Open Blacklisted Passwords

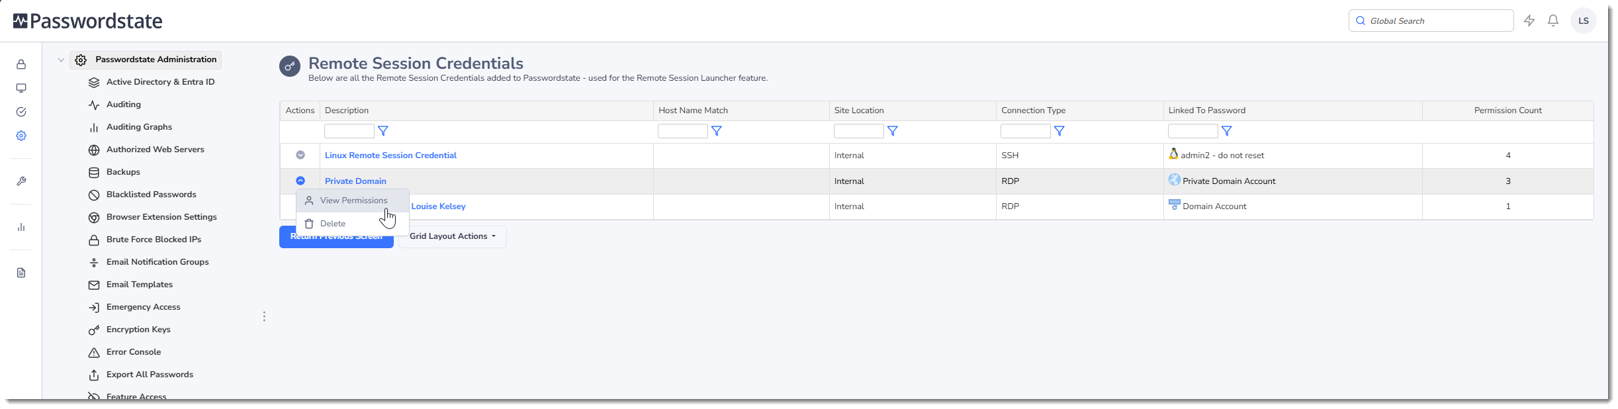click(x=151, y=195)
